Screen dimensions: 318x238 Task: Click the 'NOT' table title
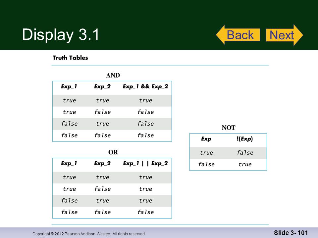228,128
